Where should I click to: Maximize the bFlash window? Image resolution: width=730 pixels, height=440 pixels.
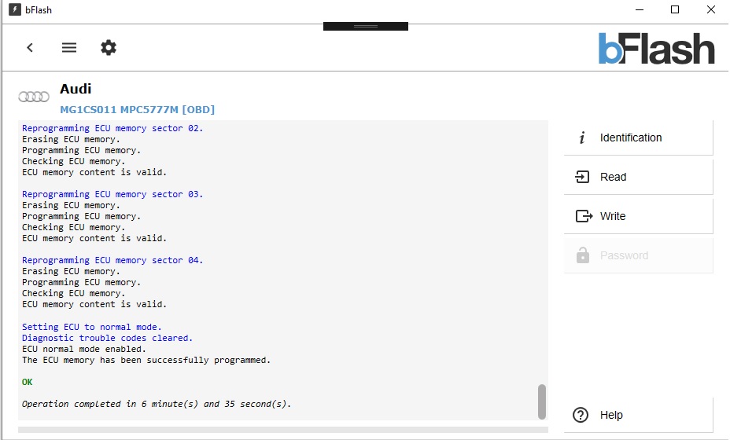pyautogui.click(x=675, y=9)
